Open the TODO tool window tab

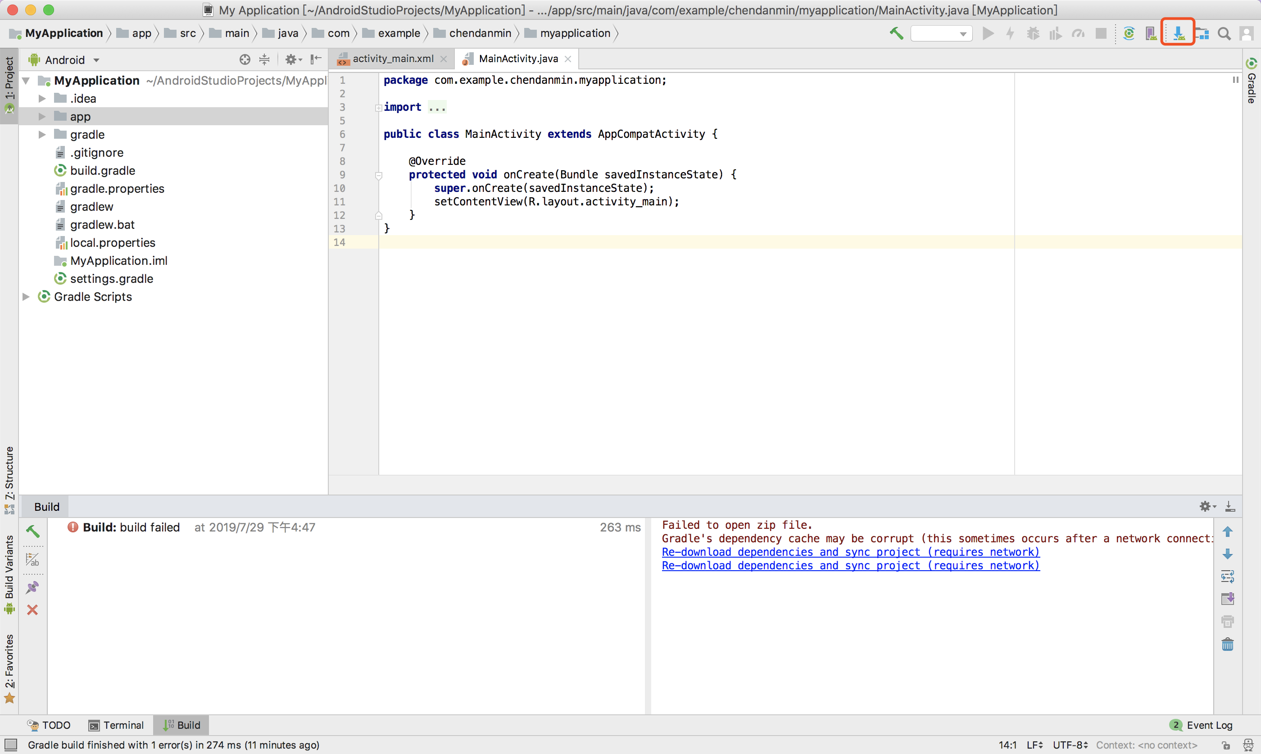coord(49,725)
